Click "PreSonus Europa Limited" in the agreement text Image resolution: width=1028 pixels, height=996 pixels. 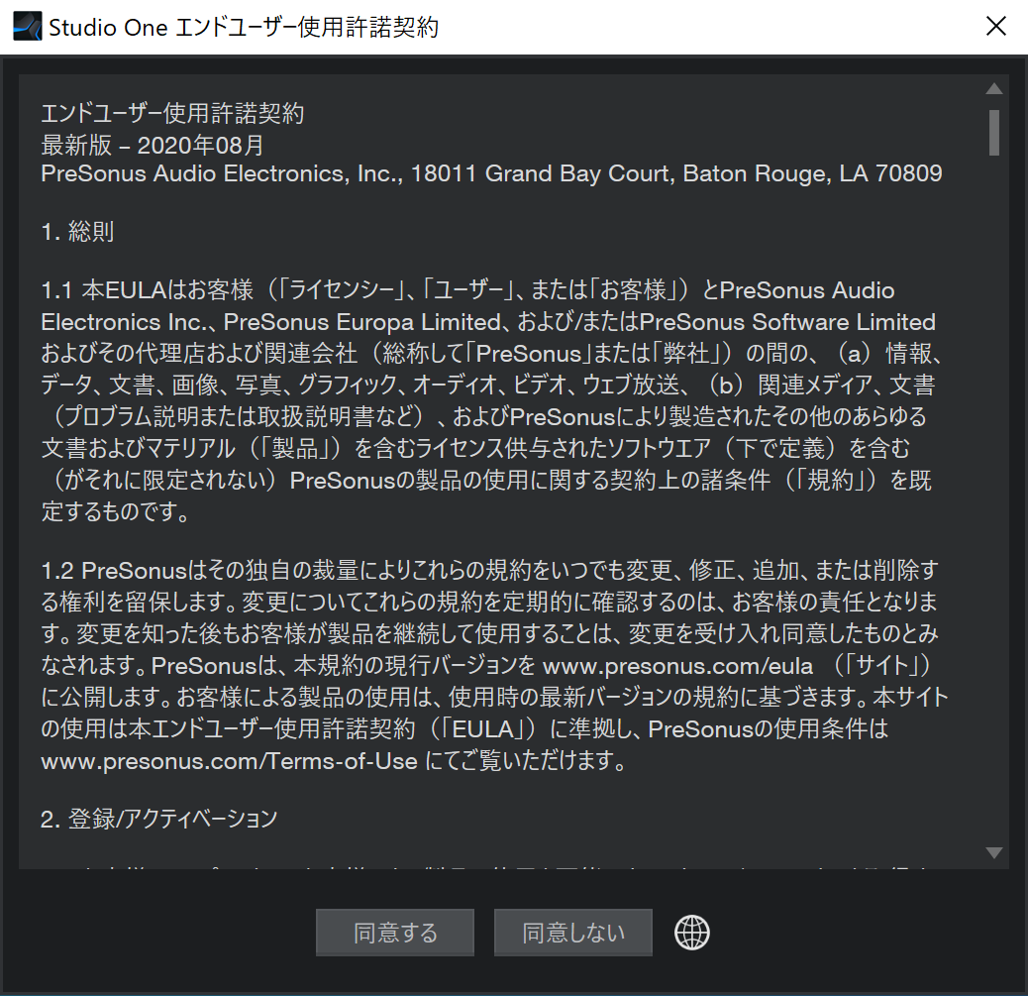pyautogui.click(x=361, y=323)
